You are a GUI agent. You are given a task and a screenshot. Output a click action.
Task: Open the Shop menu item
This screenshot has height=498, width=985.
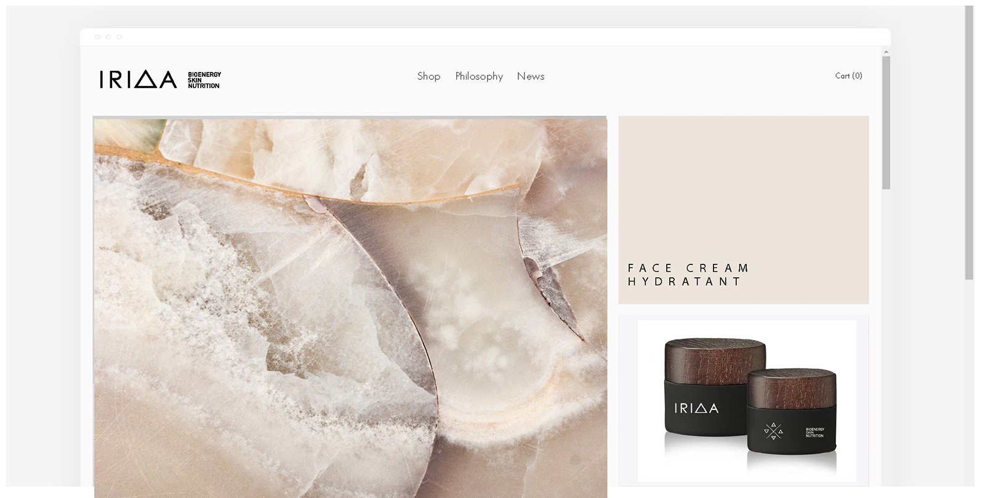428,76
